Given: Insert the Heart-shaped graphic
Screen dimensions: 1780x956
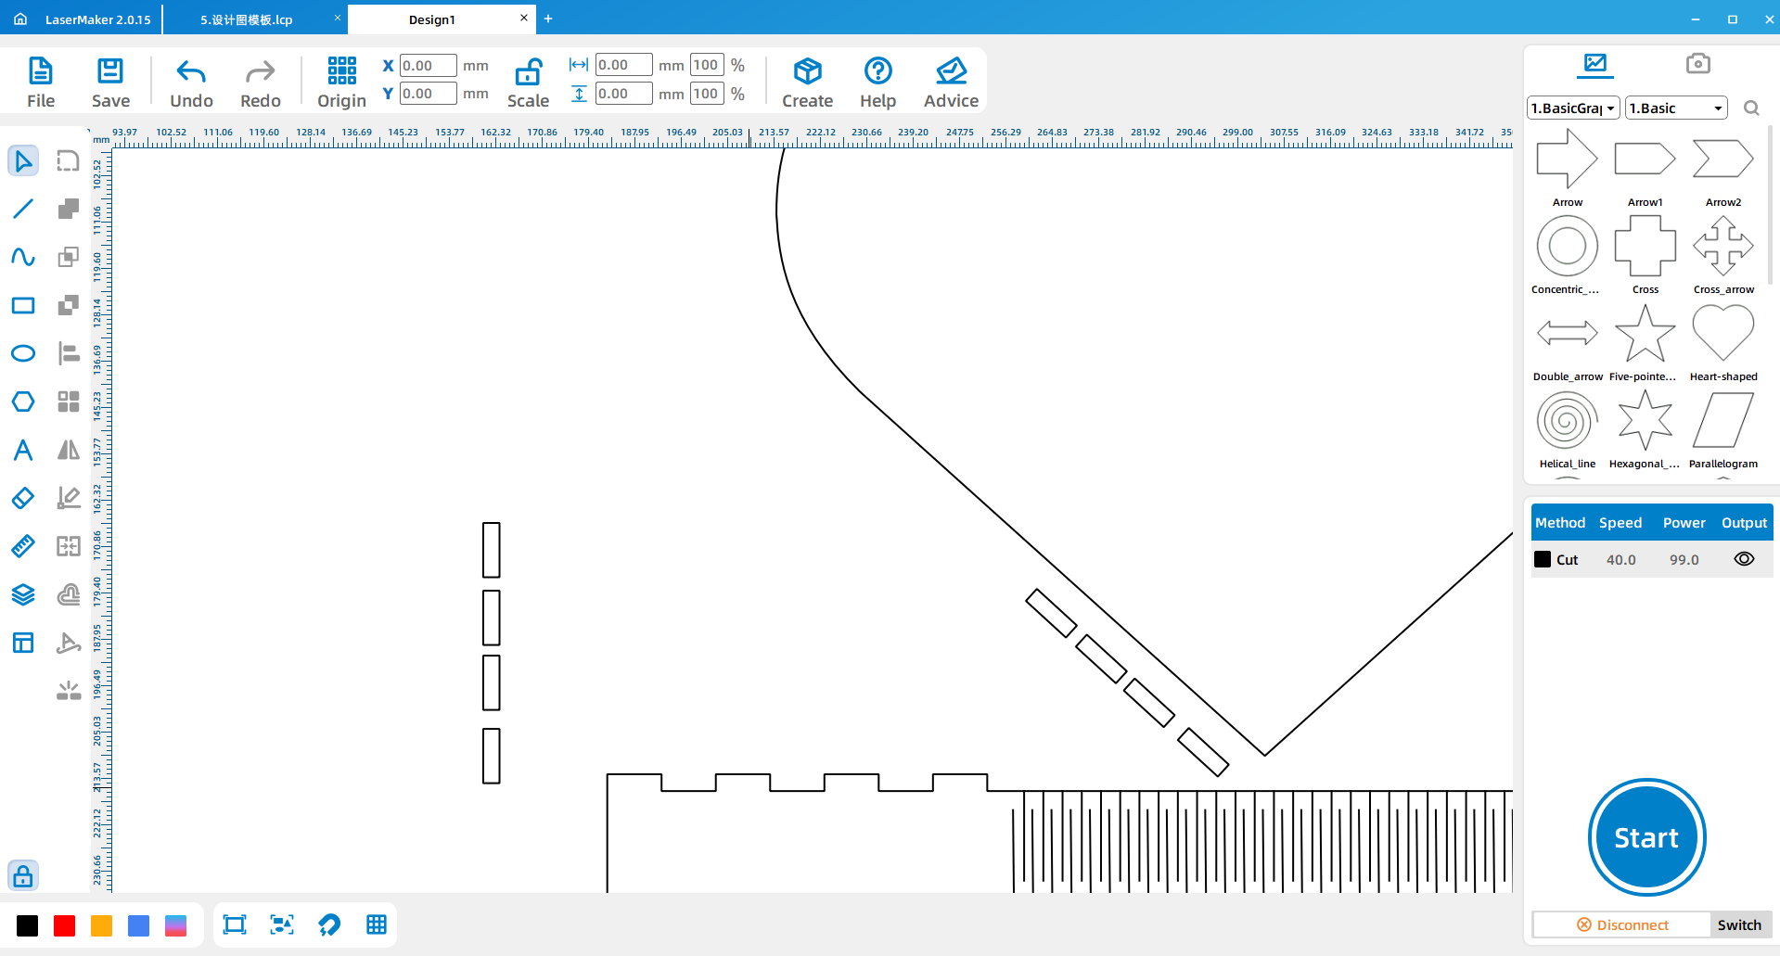Looking at the screenshot, I should point(1722,342).
